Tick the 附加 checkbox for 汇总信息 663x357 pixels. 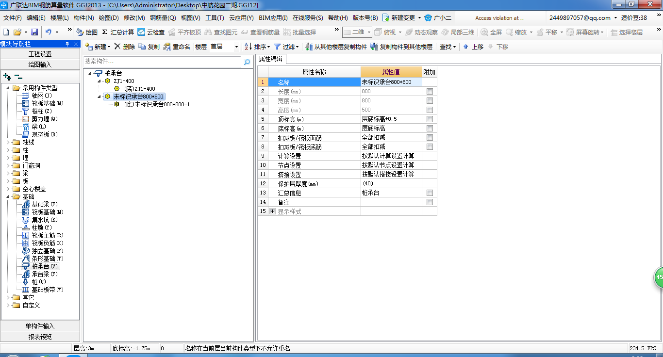pyautogui.click(x=430, y=193)
